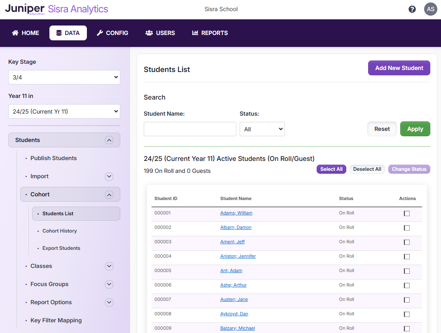Screen dimensions: 441x333
Task: Expand the Import section chevron
Action: coord(109,176)
